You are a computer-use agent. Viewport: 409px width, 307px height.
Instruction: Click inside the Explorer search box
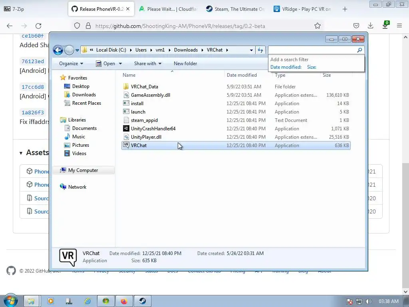pyautogui.click(x=312, y=50)
